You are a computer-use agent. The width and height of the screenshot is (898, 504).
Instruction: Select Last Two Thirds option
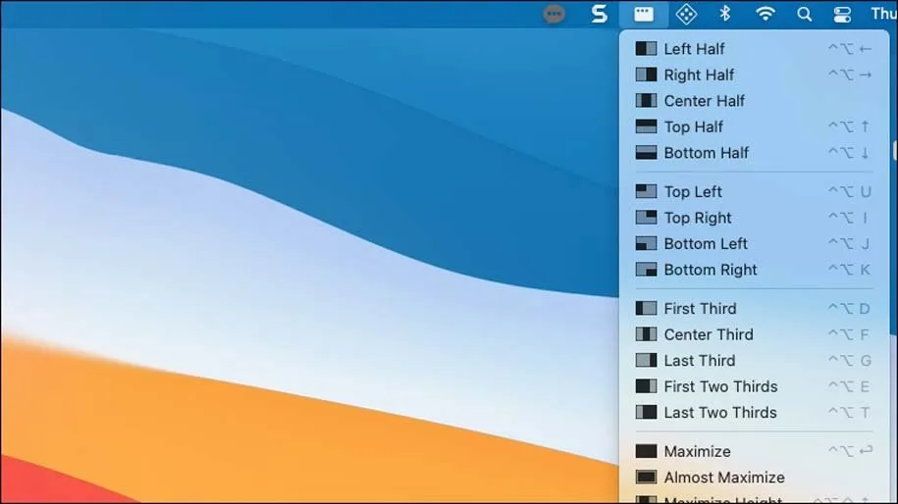tap(719, 413)
